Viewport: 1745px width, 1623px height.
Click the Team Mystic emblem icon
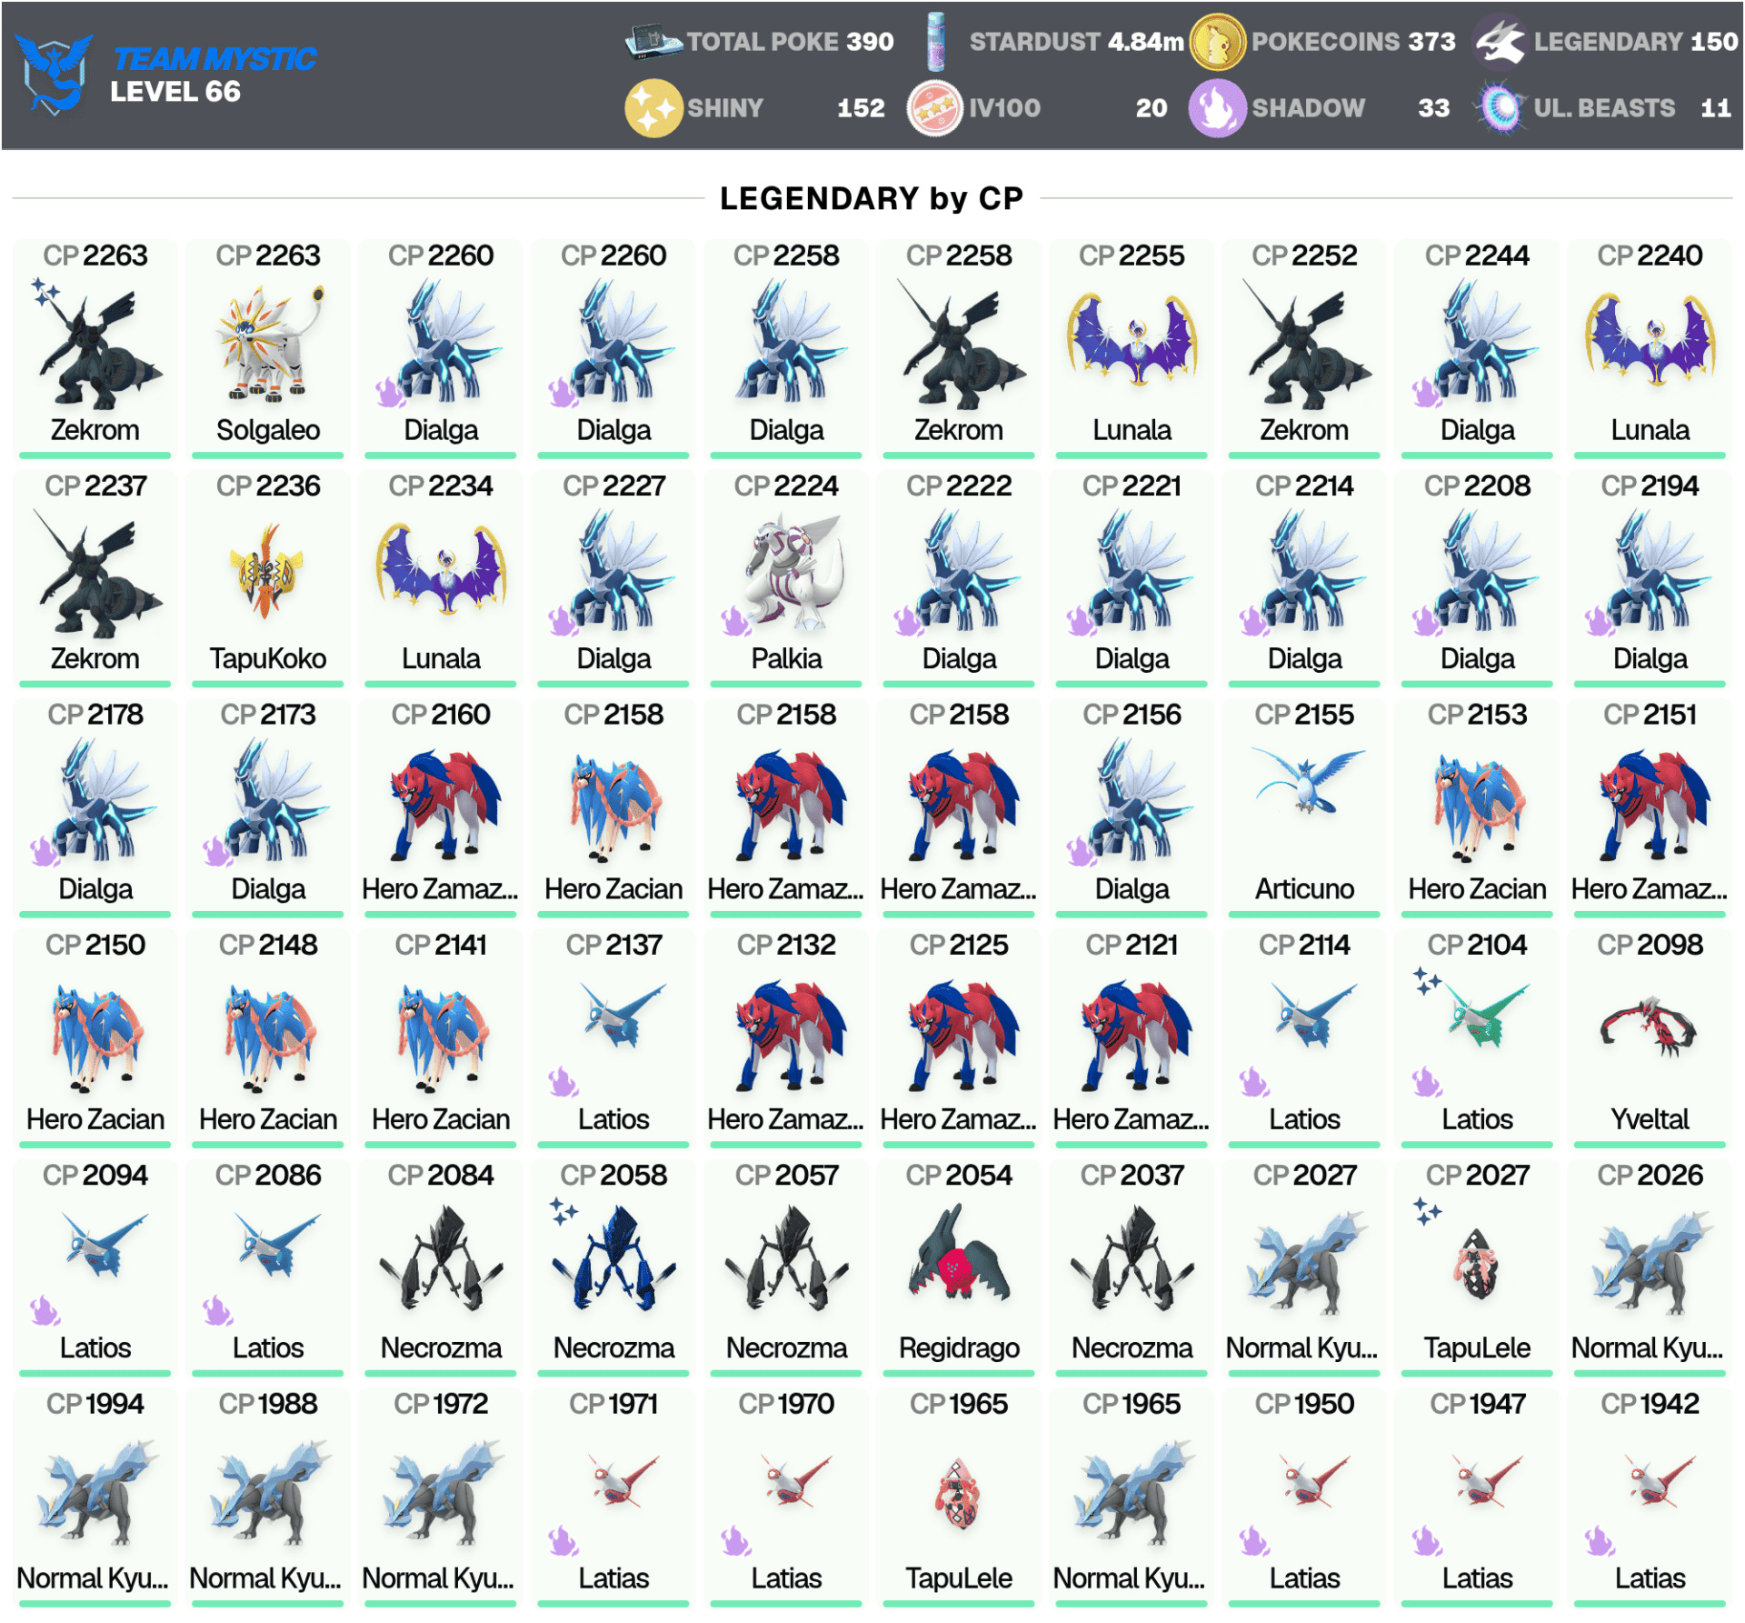[x=55, y=75]
